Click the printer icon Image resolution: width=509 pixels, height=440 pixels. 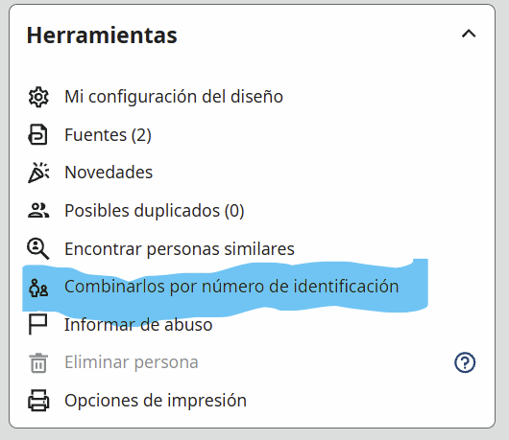[x=38, y=401]
